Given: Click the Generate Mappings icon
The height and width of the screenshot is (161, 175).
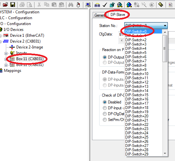Looking at the screenshot, I should click(97, 5).
